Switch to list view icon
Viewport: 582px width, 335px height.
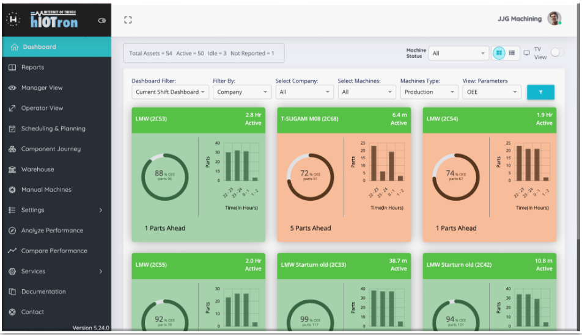click(512, 53)
